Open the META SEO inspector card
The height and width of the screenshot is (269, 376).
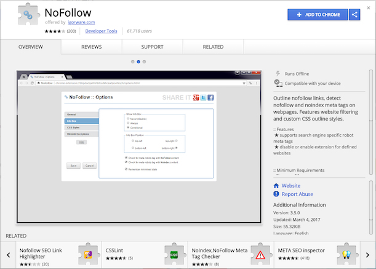(x=317, y=255)
